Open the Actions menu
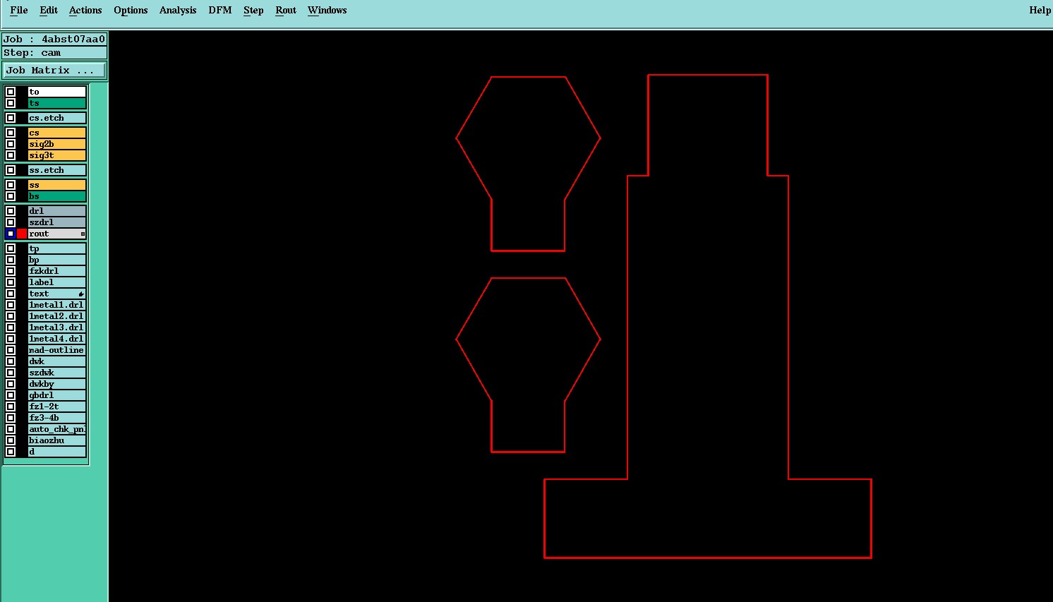 [85, 10]
